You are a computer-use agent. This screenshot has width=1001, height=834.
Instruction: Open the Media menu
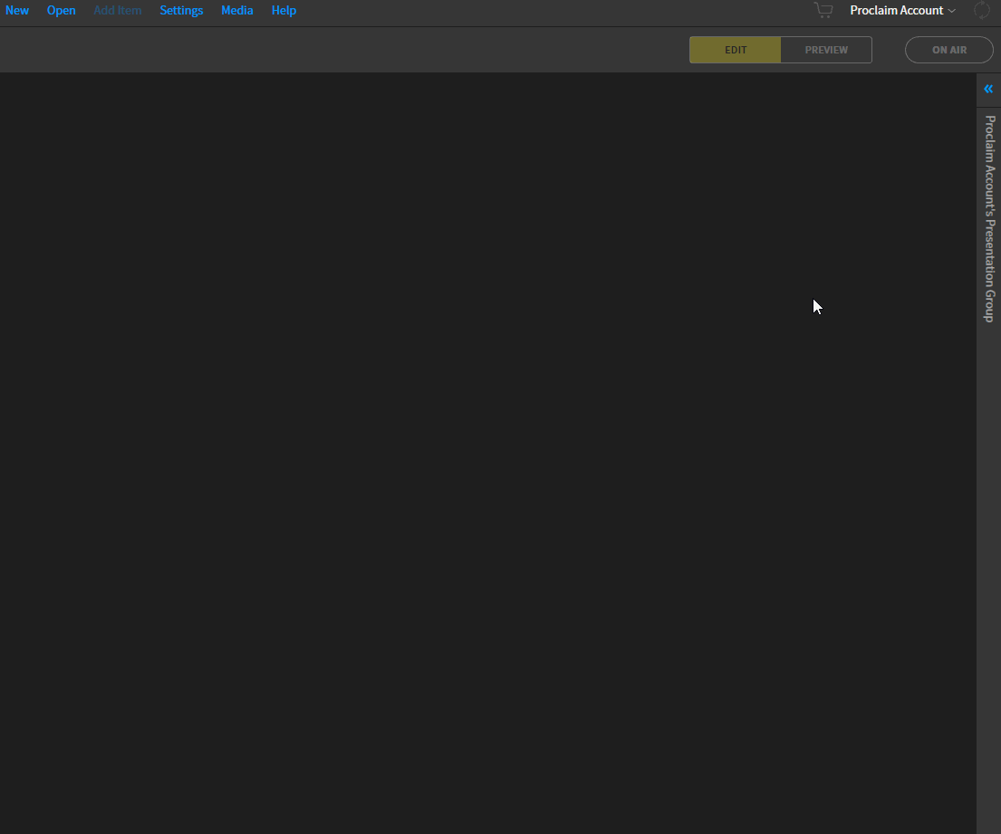click(x=236, y=10)
